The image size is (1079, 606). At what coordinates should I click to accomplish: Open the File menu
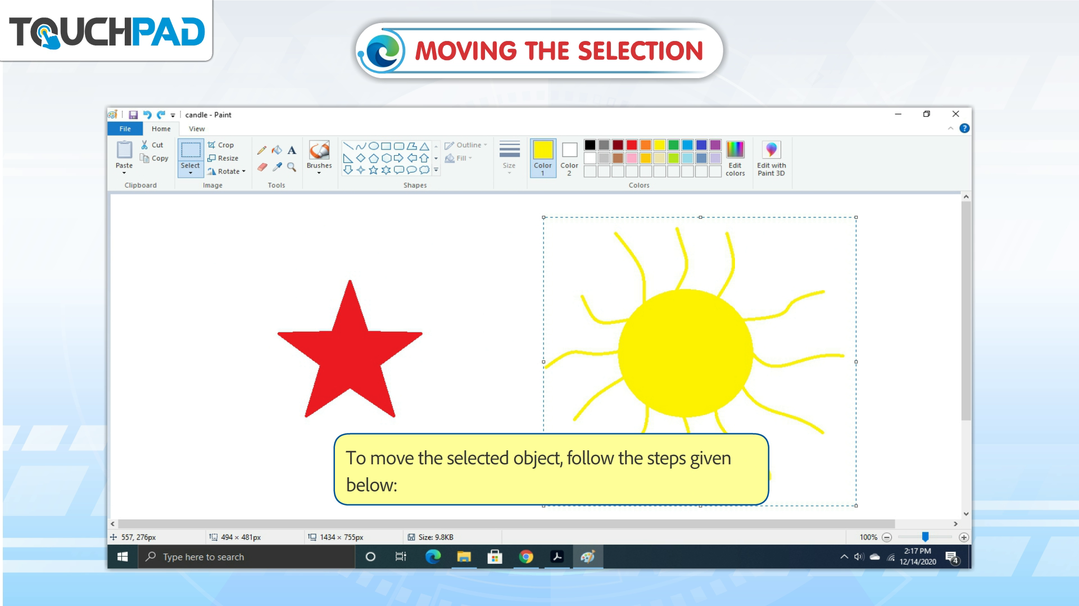pos(125,129)
